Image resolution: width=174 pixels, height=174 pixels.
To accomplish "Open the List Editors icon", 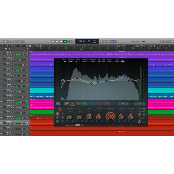I will (162, 41).
